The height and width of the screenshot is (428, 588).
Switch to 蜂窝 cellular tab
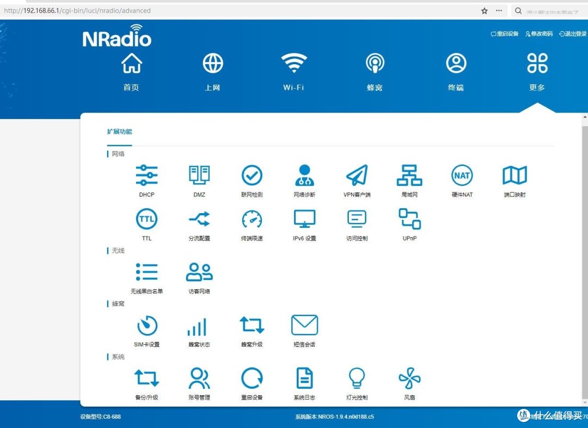click(375, 72)
